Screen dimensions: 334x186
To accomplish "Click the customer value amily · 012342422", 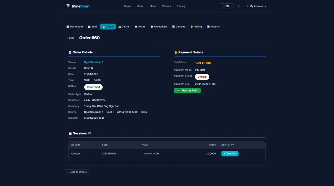I will (95, 100).
